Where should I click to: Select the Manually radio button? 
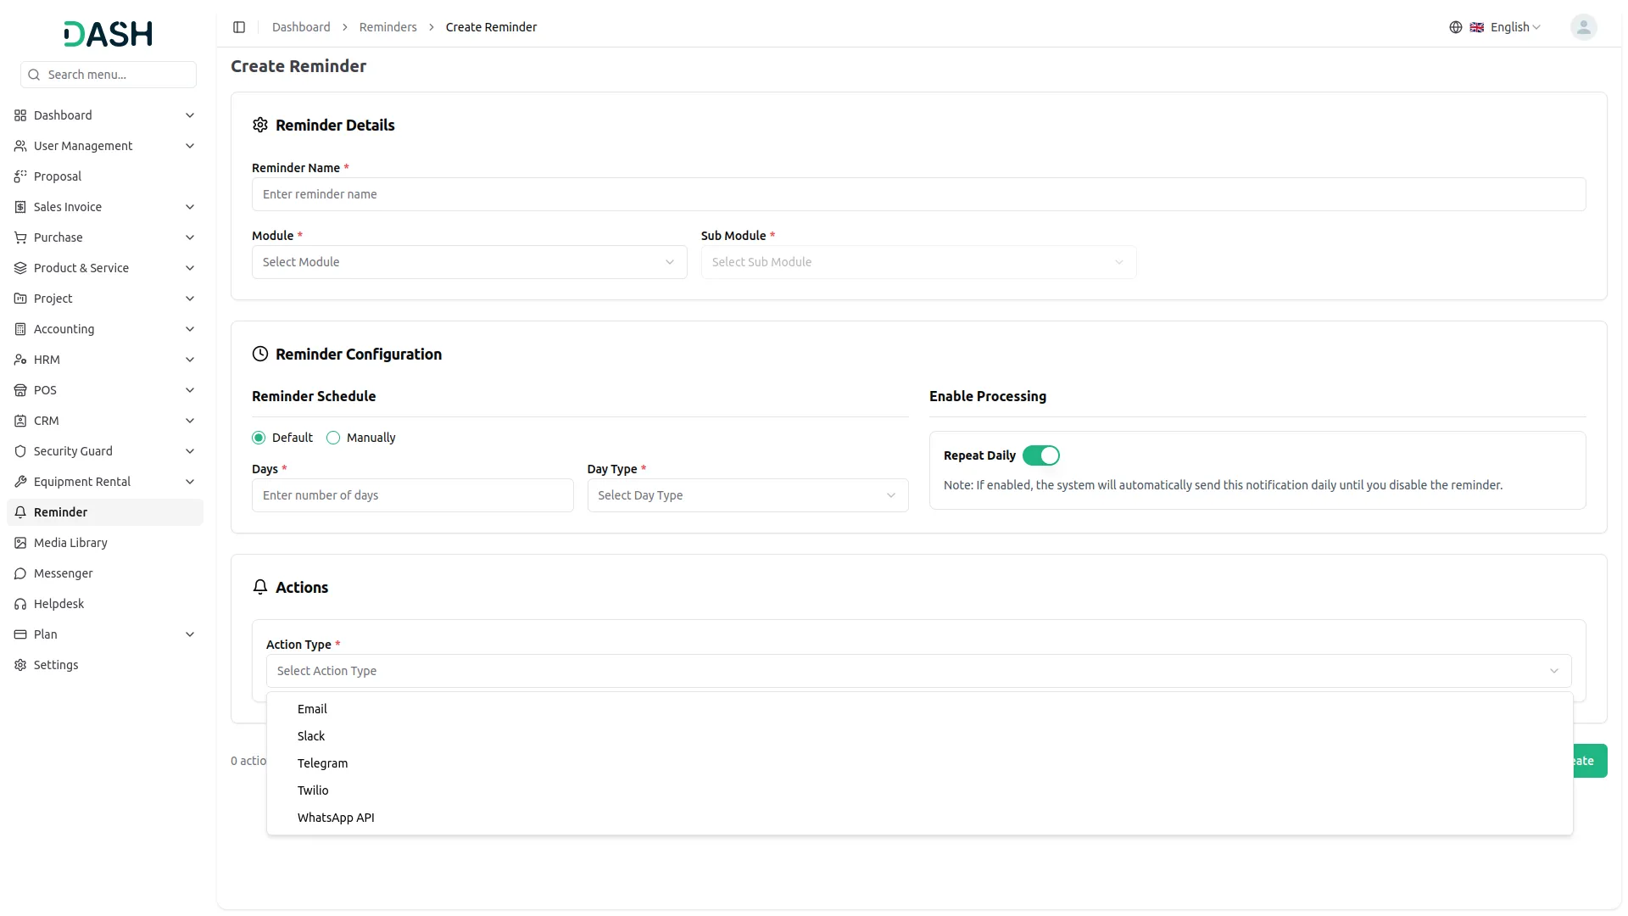[333, 438]
